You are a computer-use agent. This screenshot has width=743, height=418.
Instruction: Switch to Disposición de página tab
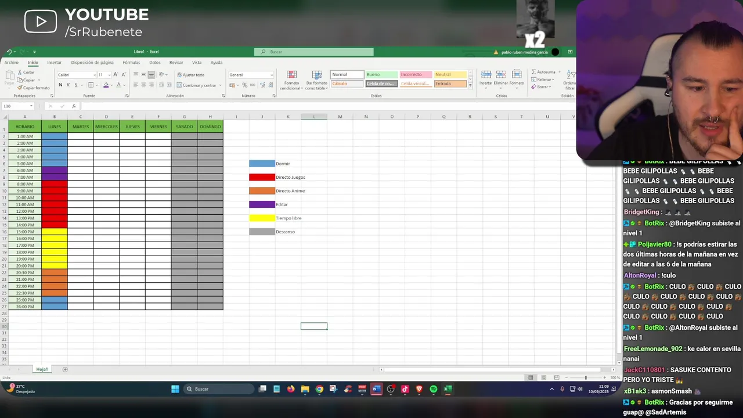click(x=92, y=62)
